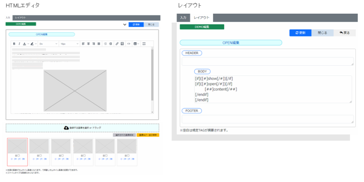Click the insert image icon in toolbar
The image size is (364, 182).
pos(122,44)
